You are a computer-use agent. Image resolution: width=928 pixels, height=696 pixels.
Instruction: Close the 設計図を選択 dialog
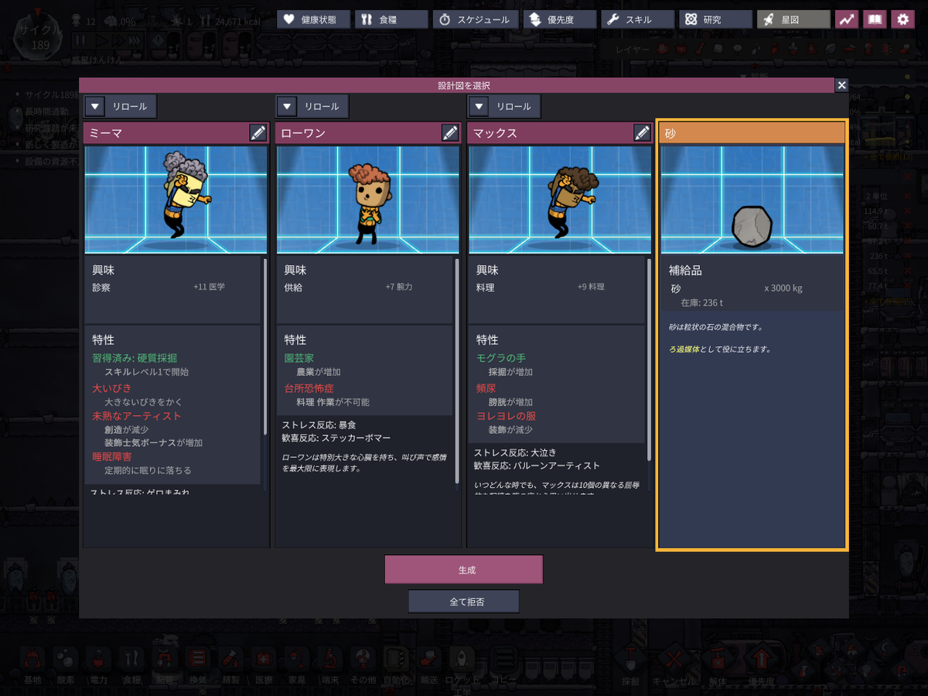pyautogui.click(x=842, y=85)
